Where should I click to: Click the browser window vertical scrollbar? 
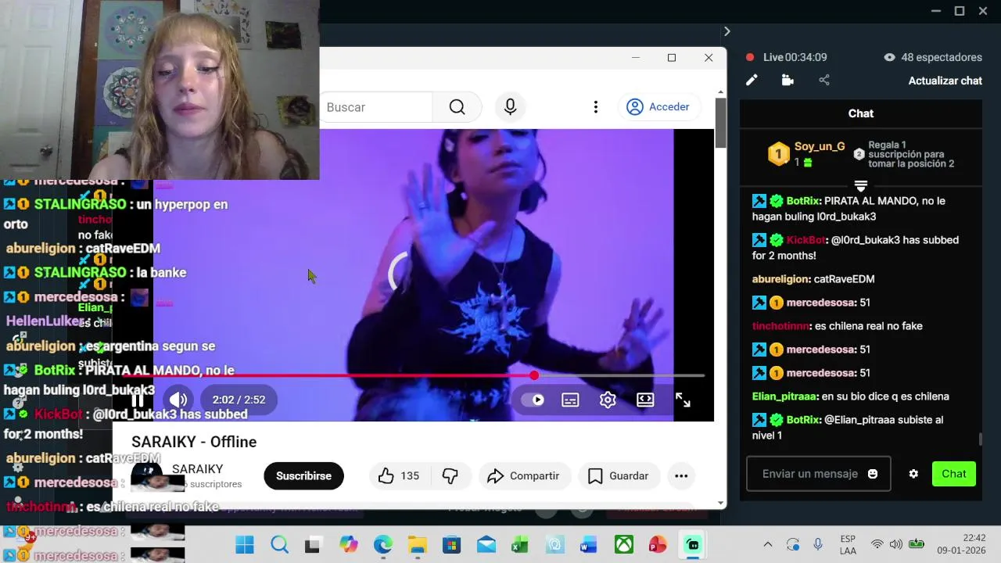point(720,123)
